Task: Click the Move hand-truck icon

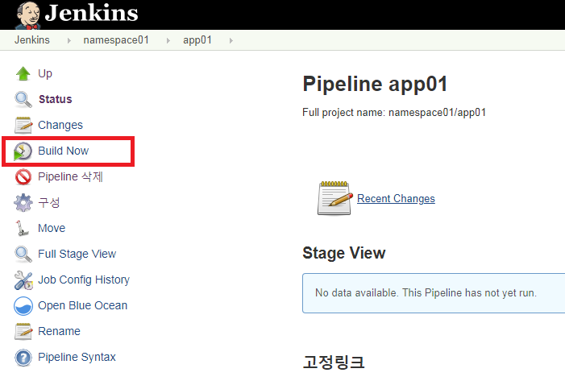Action: click(x=23, y=228)
